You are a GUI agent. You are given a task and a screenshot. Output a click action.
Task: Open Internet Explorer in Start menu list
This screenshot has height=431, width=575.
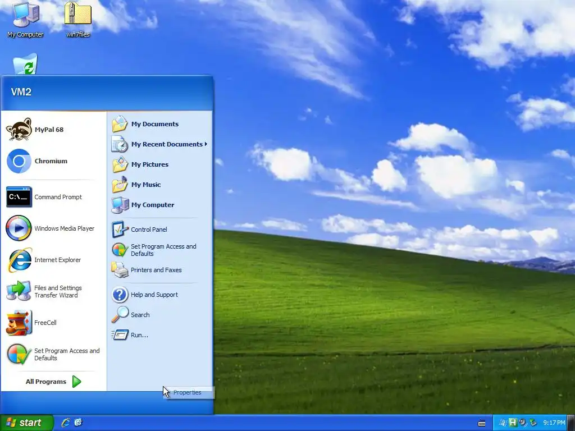click(19, 259)
